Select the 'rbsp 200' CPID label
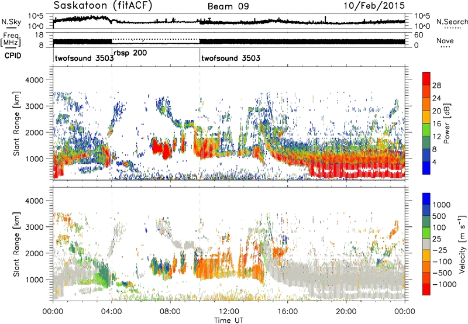Screen dimensions: 468x324 [x=130, y=53]
